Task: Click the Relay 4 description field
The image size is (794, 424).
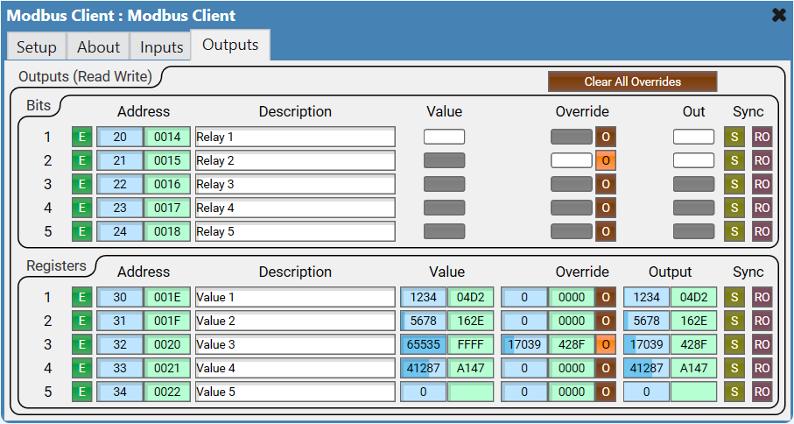Action: click(294, 208)
